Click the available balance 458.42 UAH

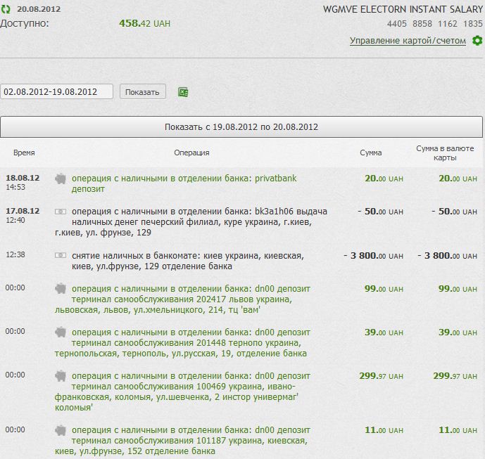pyautogui.click(x=145, y=23)
